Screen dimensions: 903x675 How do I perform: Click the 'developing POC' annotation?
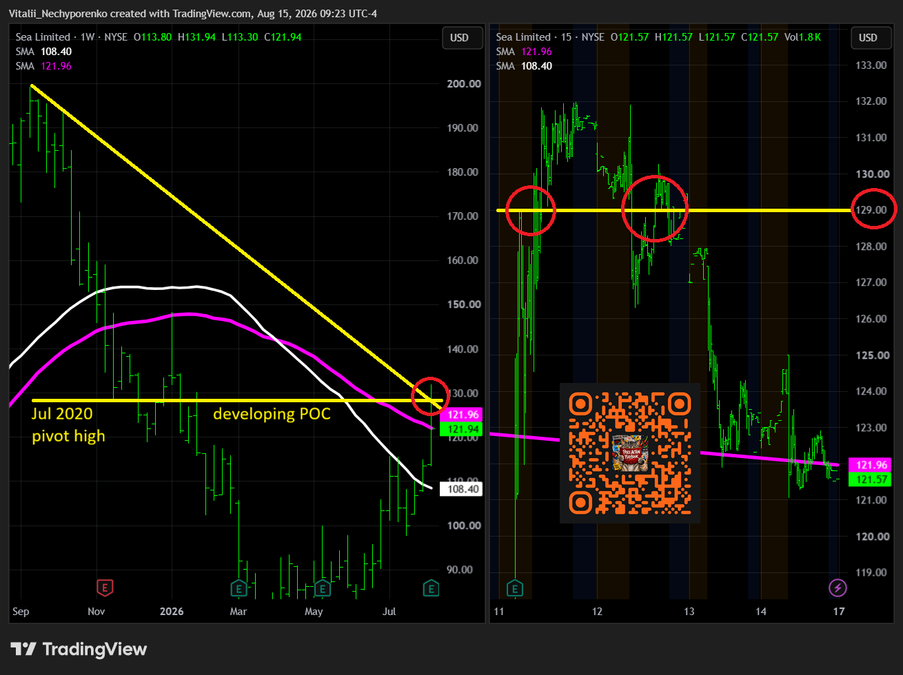coord(272,415)
